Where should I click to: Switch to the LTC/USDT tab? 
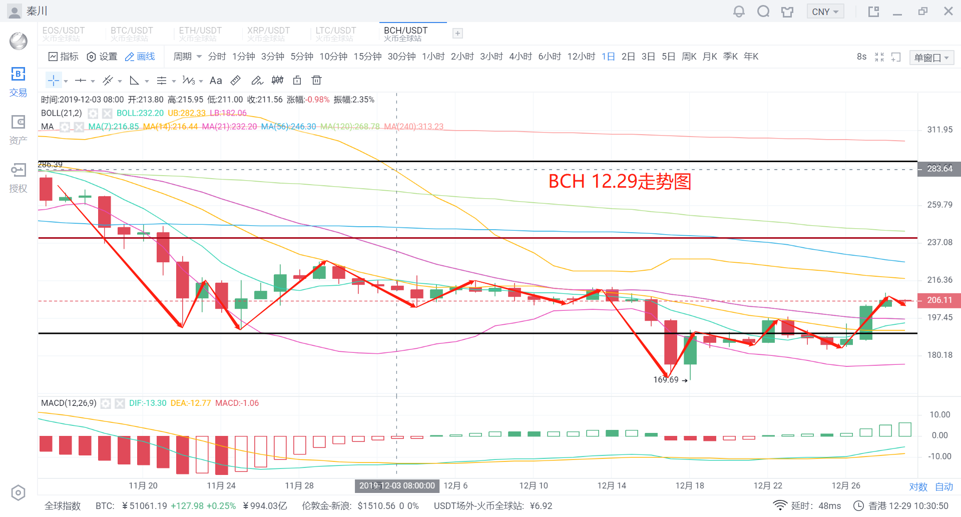pos(336,34)
